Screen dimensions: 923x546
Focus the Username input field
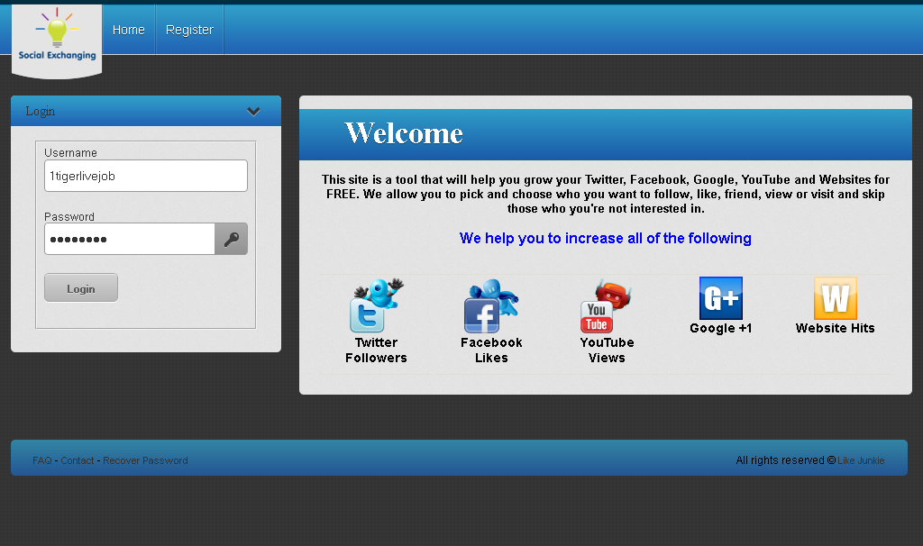coord(145,176)
